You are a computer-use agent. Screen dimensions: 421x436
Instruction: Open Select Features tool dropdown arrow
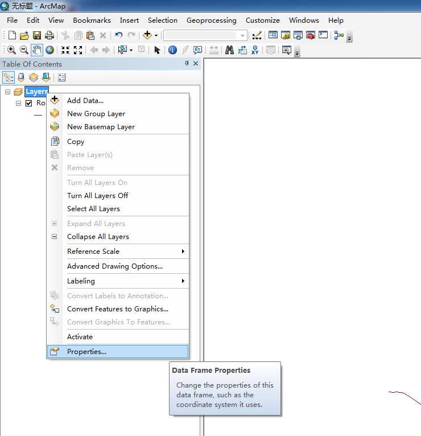(x=131, y=50)
